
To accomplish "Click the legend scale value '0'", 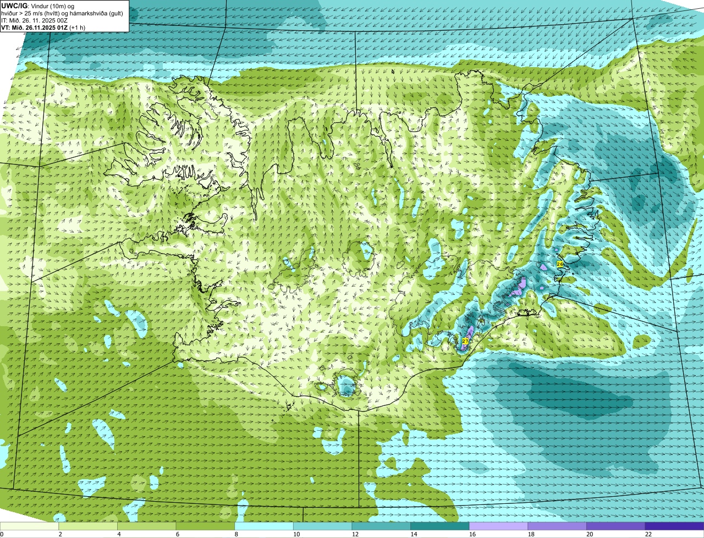I will pyautogui.click(x=2, y=534).
